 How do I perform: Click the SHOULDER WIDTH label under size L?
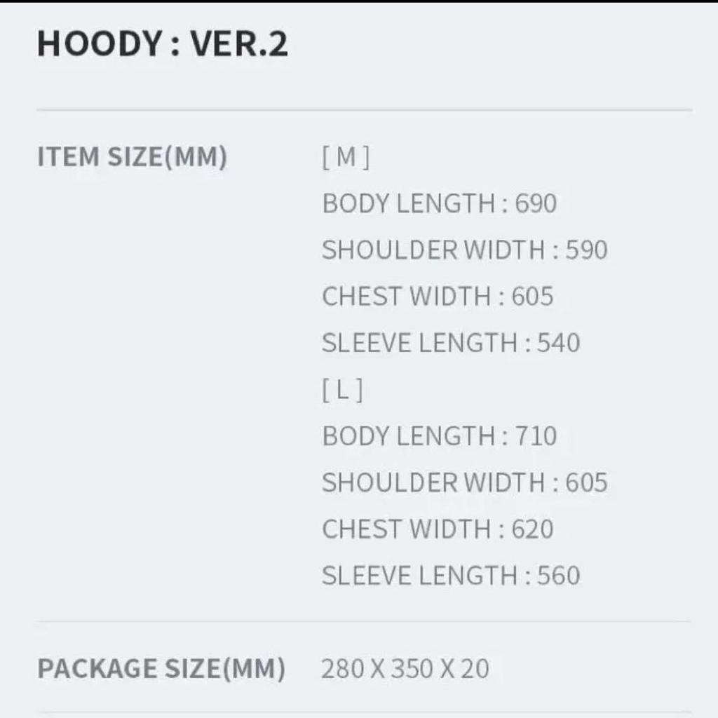tap(433, 482)
